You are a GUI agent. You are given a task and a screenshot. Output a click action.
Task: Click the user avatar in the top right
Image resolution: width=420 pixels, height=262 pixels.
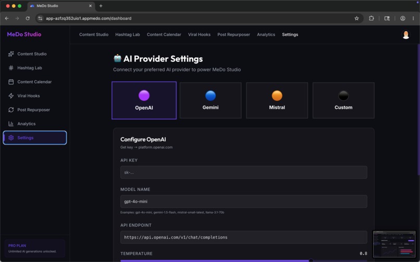tap(406, 34)
